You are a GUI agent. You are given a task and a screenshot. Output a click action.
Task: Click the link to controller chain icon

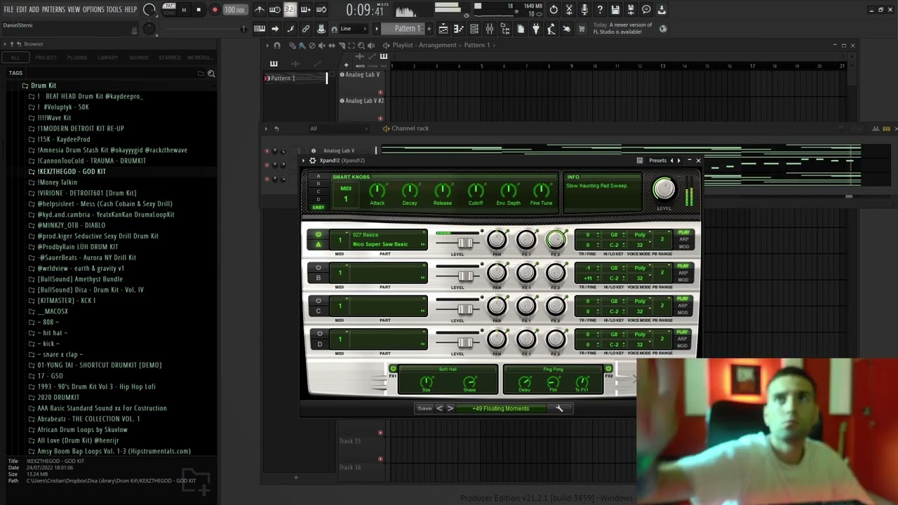306,29
